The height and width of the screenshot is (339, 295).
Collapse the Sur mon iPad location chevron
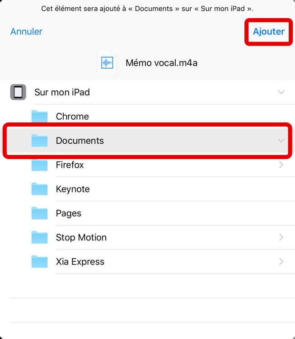tap(281, 92)
